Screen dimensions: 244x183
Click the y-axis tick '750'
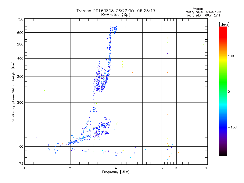click(20, 19)
